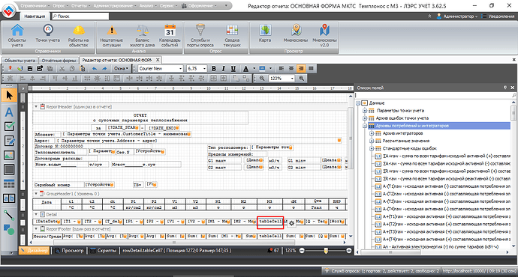
Task: Toggle Italic formatting
Action: pyautogui.click(x=223, y=69)
